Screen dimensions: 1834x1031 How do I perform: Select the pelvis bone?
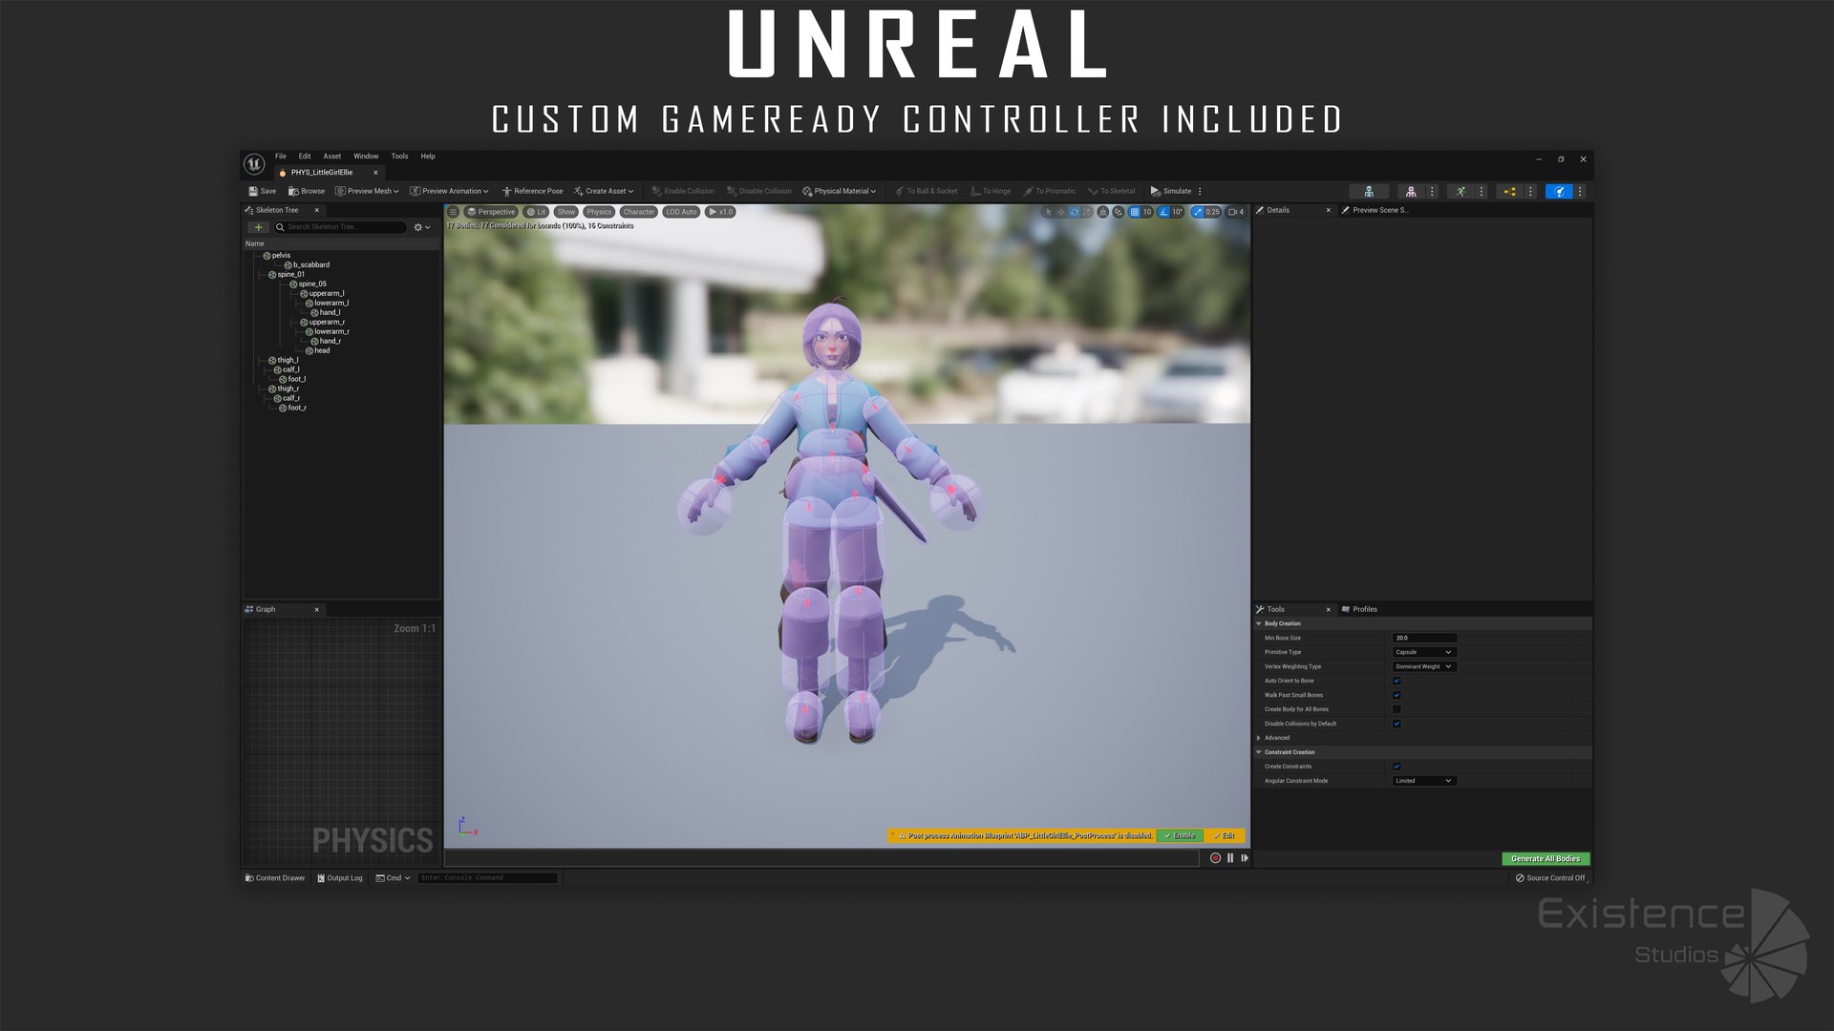tap(280, 255)
